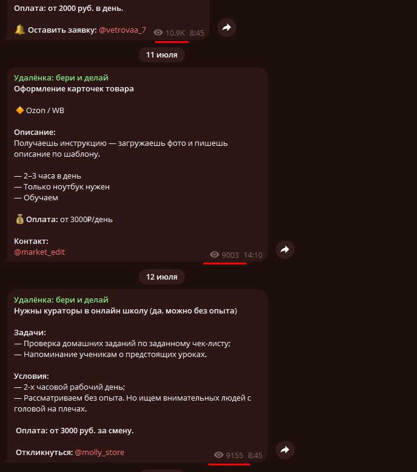
Task: Click the 8:45 timestamp on curators post
Action: (x=255, y=456)
